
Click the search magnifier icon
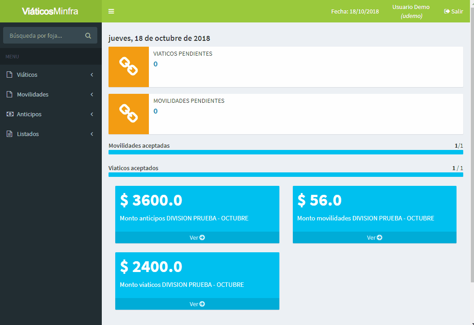(x=88, y=35)
